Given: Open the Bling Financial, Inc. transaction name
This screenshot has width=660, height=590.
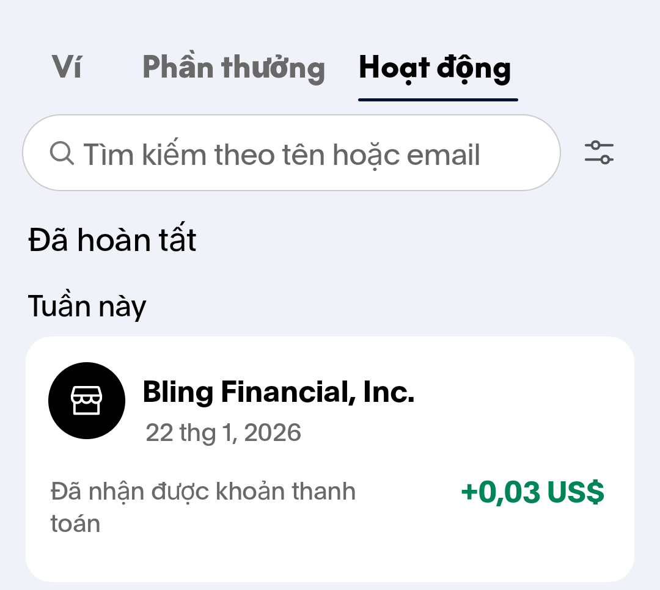Looking at the screenshot, I should 278,392.
